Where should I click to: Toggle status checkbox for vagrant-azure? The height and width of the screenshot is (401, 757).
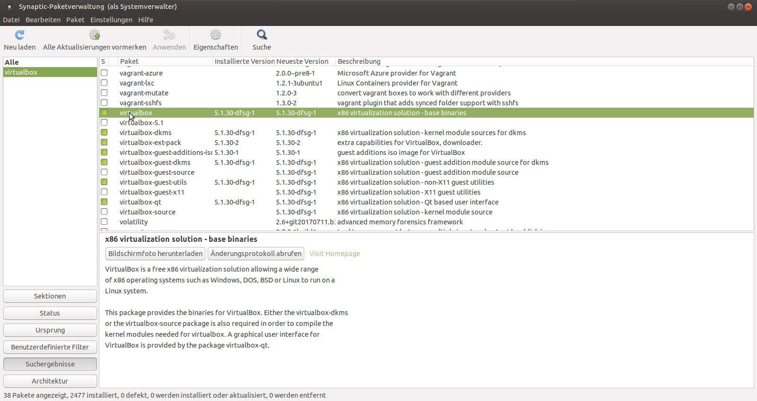click(x=104, y=73)
